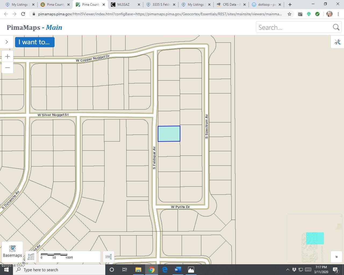This screenshot has height=275, width=344.
Task: Show hidden system tray icons
Action: [288, 270]
